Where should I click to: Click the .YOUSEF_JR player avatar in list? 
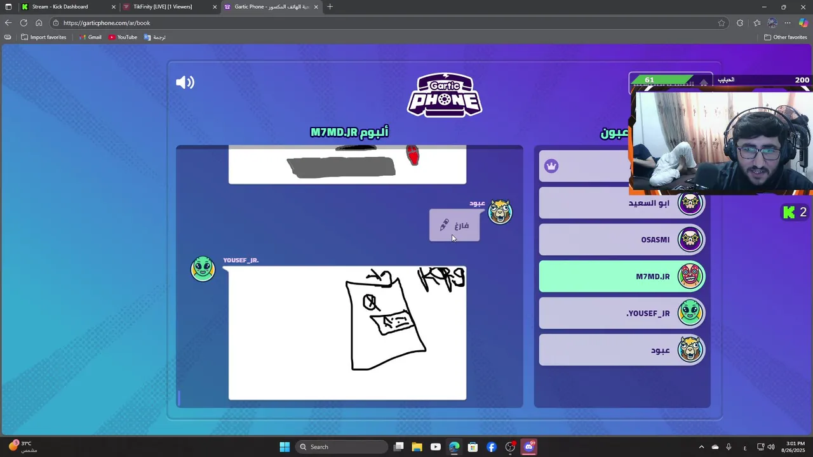690,314
